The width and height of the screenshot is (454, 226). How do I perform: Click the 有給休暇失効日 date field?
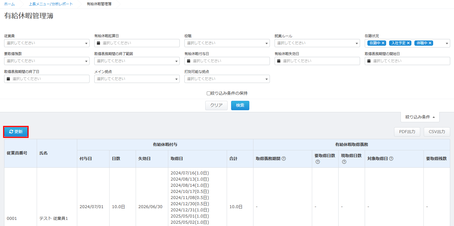317,61
